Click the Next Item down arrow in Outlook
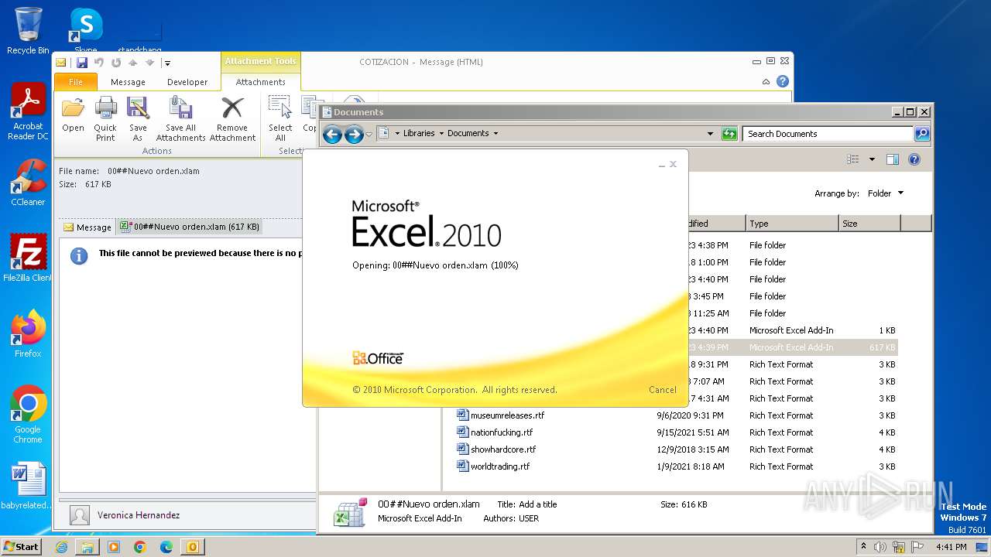 149,63
